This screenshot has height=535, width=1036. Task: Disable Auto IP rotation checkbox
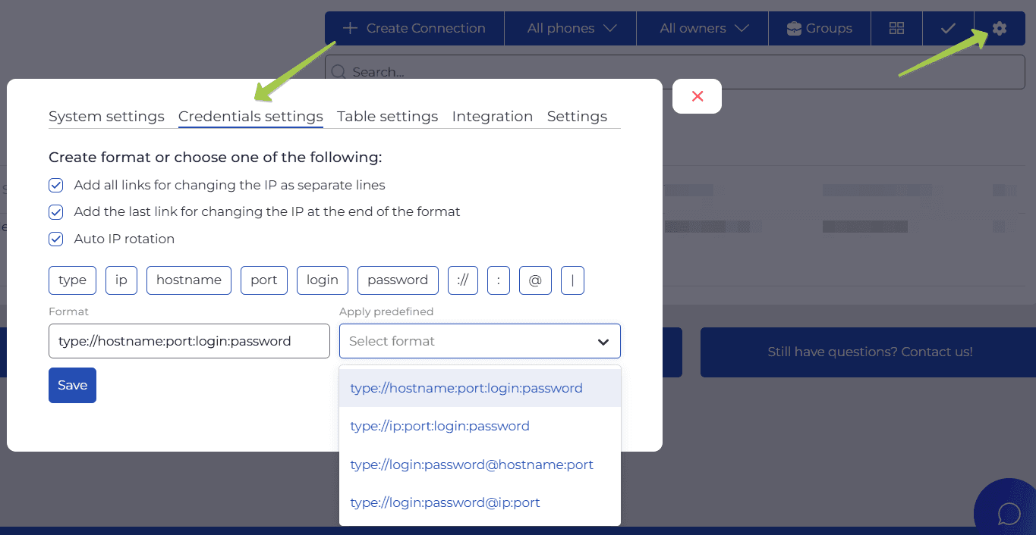(56, 239)
